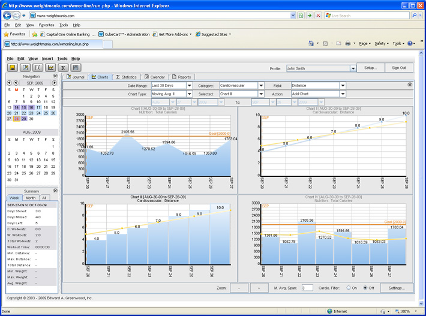Turn Cardio Filter On
Viewport: 426px width, 316px height.
(x=349, y=288)
